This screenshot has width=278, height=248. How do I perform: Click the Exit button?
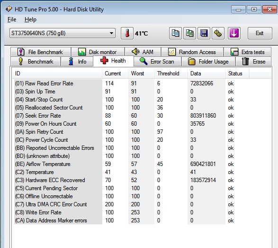[x=260, y=33]
